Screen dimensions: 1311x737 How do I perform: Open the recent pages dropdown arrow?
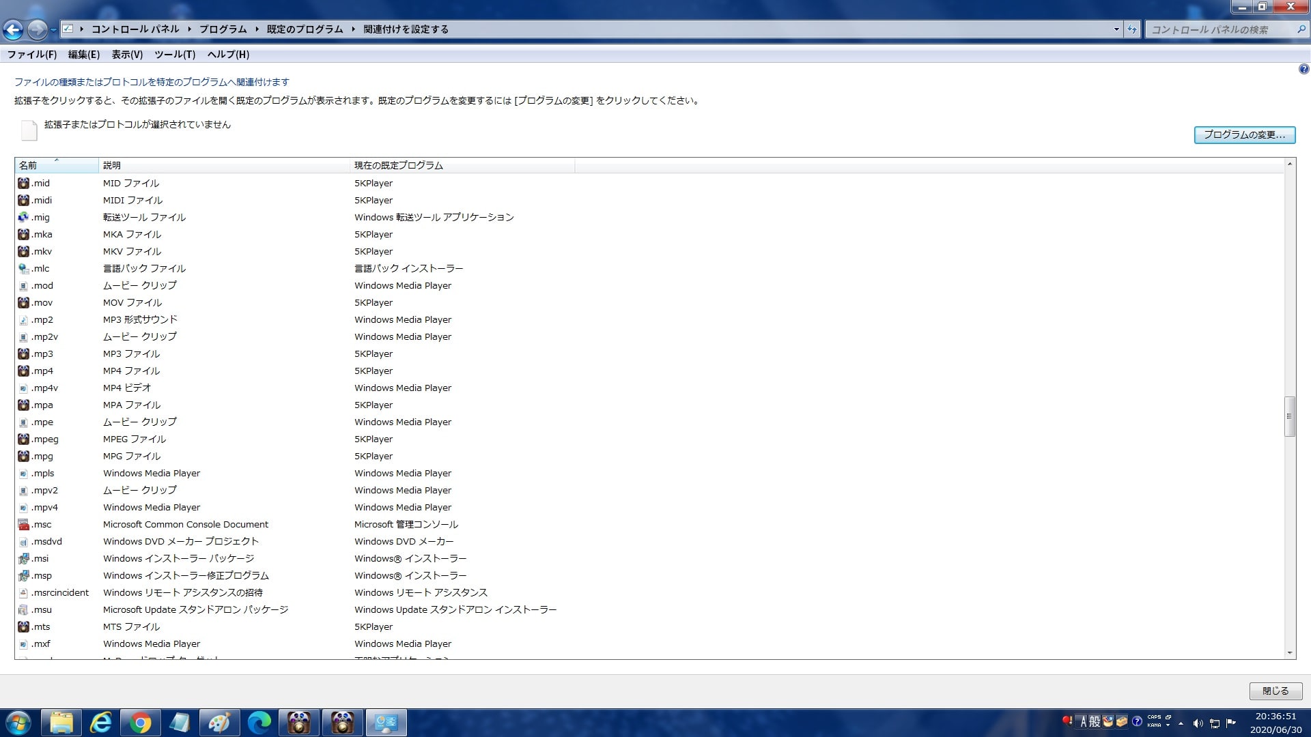tap(53, 29)
